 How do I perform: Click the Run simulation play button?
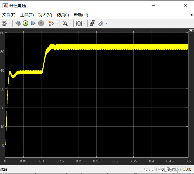click(25, 23)
